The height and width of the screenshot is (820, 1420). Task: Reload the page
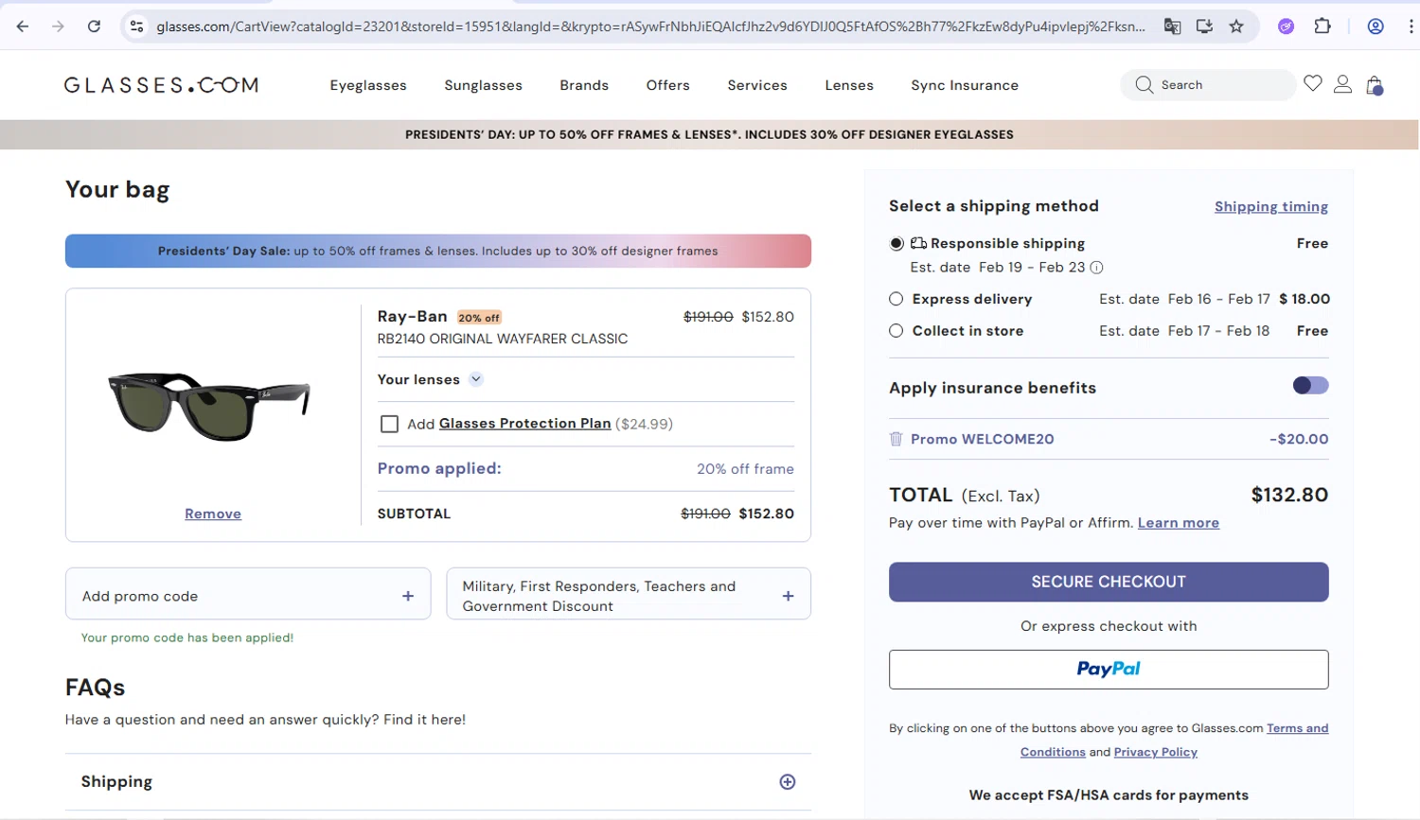[x=94, y=26]
